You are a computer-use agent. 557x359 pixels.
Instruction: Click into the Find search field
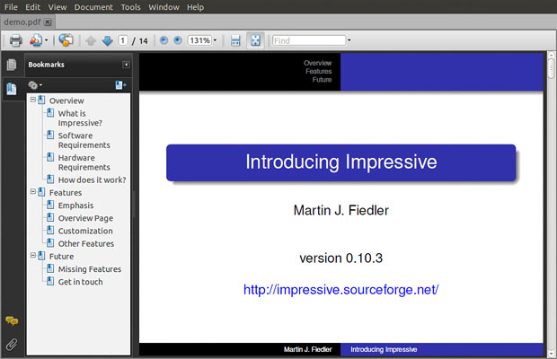309,40
